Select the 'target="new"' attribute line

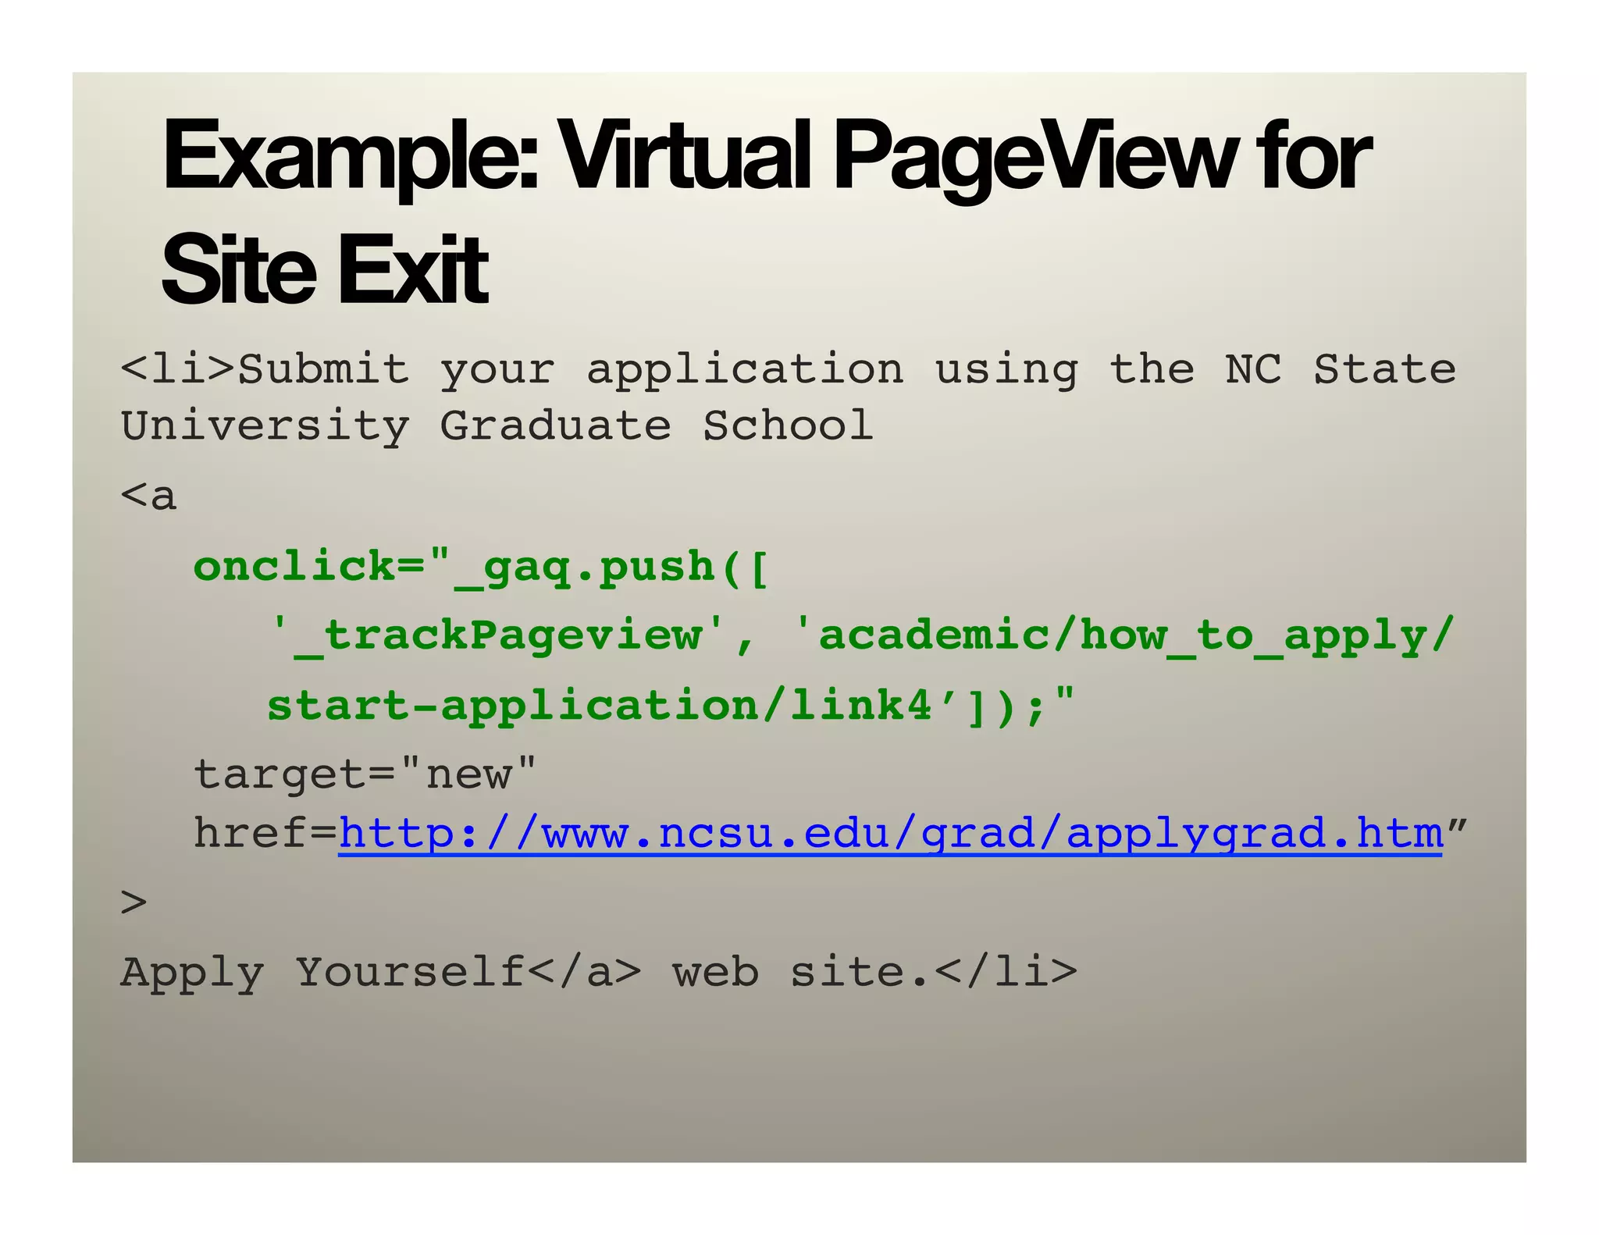pyautogui.click(x=365, y=774)
